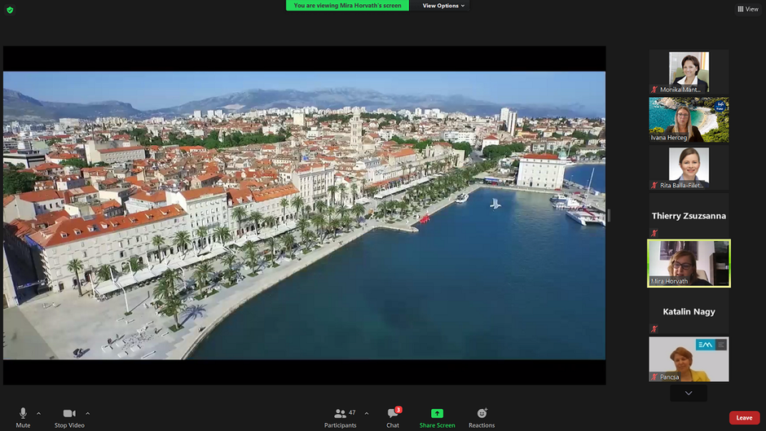The image size is (766, 431).
Task: Leave the meeting
Action: tap(744, 418)
